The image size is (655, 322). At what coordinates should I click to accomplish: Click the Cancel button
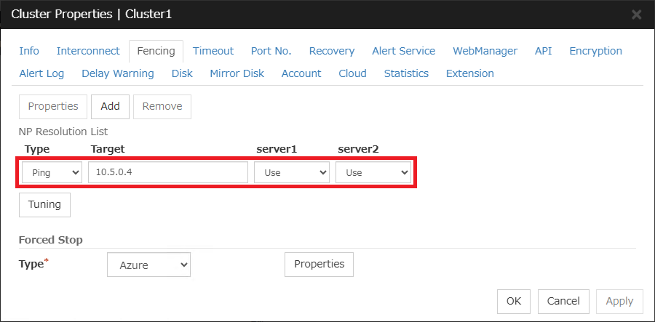[x=563, y=301]
